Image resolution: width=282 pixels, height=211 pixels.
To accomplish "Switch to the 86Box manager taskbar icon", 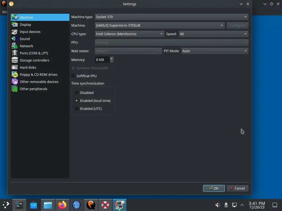I will (120, 205).
